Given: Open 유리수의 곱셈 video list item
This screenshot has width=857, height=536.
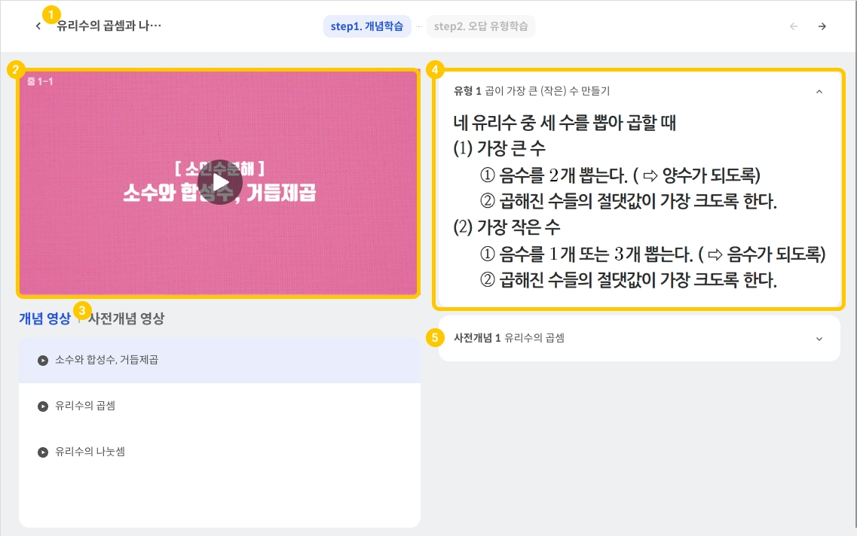Looking at the screenshot, I should pyautogui.click(x=220, y=406).
